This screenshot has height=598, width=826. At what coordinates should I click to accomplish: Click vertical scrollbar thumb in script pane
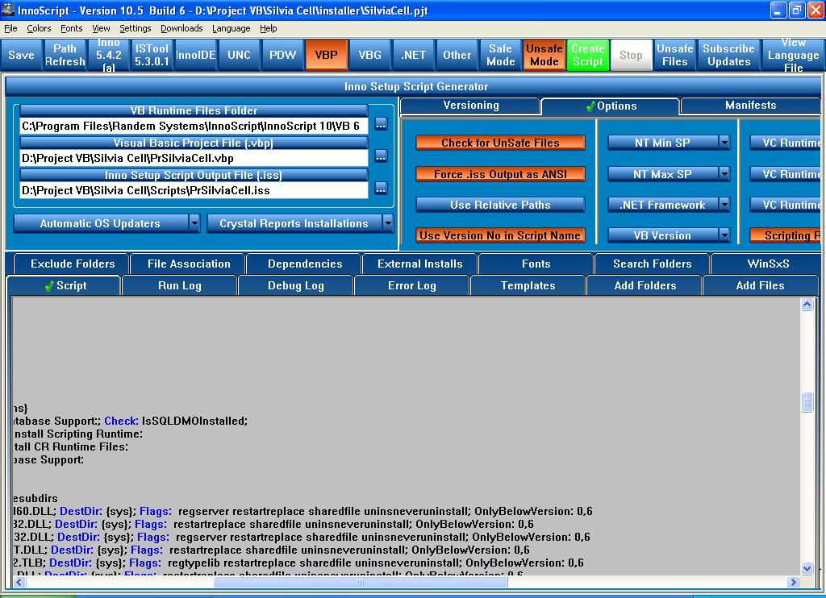coord(807,403)
